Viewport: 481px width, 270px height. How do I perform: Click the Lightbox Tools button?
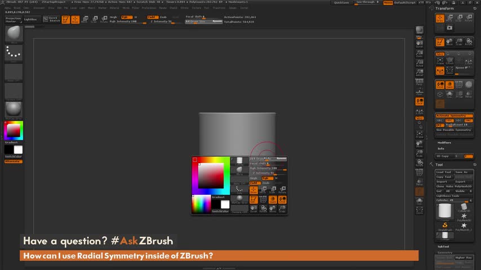click(x=455, y=196)
